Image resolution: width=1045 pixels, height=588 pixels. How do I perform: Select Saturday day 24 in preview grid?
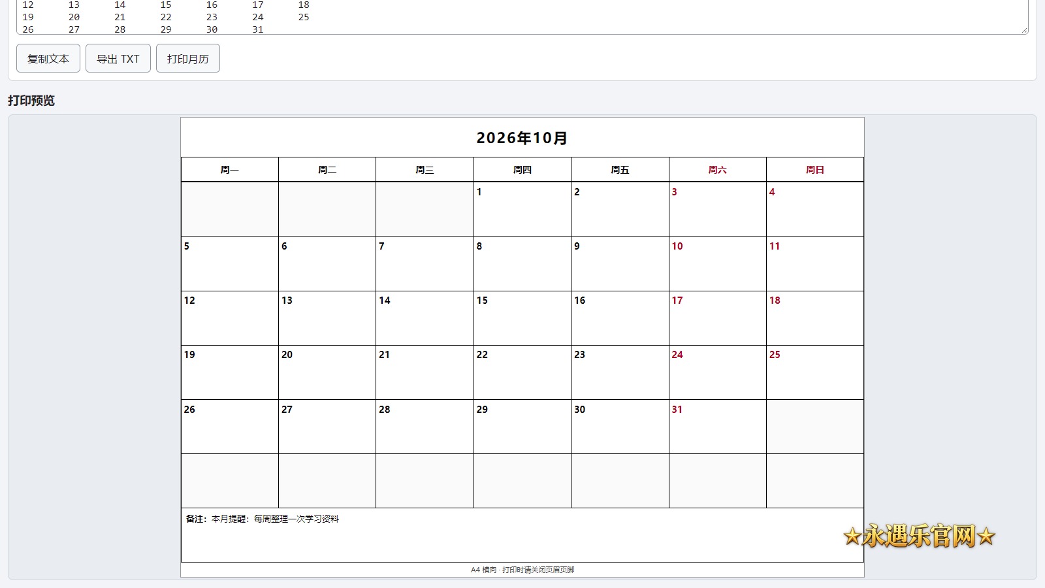tap(718, 372)
